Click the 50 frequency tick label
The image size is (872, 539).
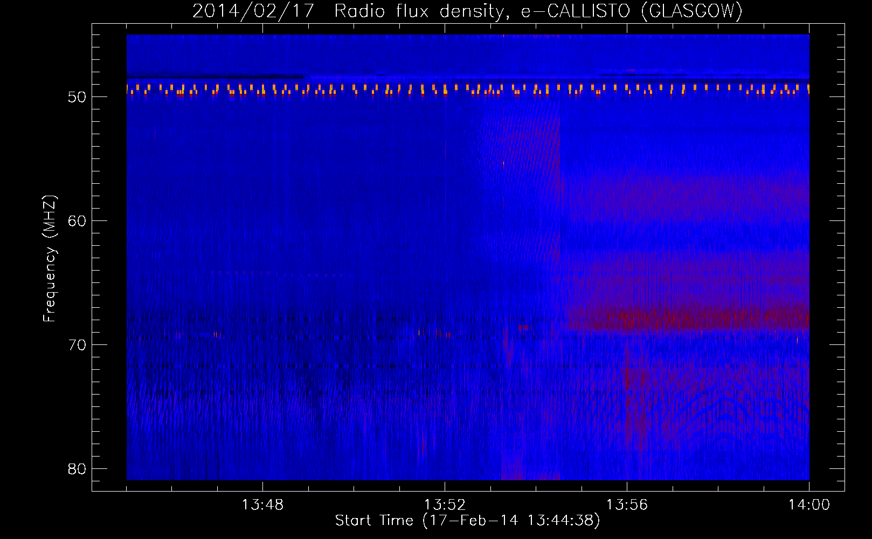(x=78, y=97)
